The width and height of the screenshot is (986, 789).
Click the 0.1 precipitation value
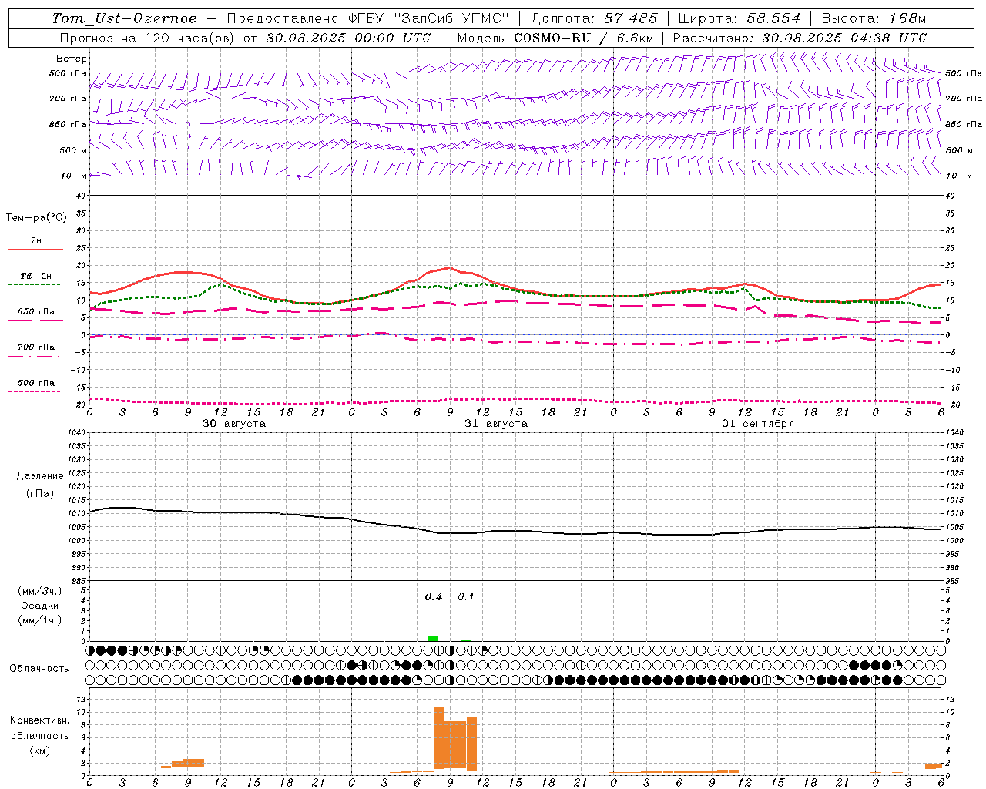pos(466,597)
